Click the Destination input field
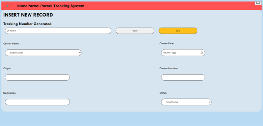 [37, 102]
